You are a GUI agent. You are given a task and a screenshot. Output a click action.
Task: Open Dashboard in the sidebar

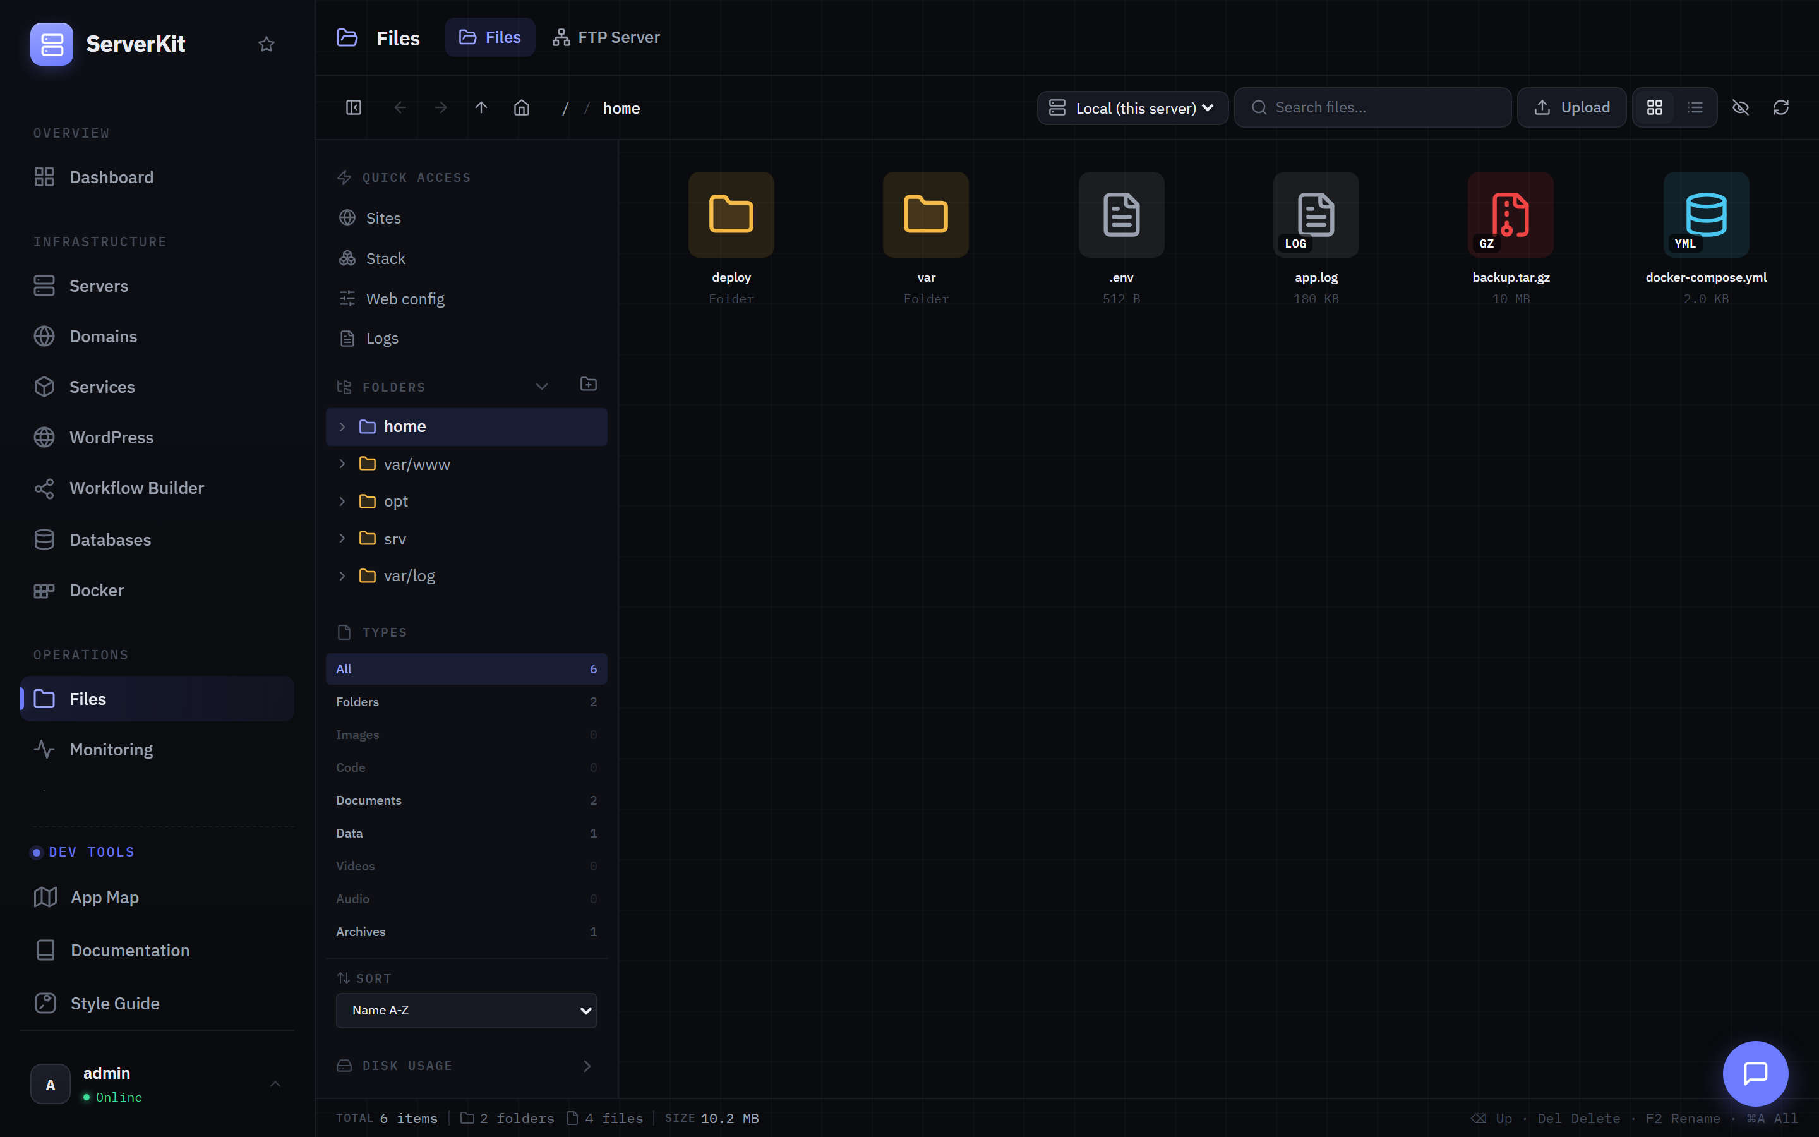[x=157, y=177]
